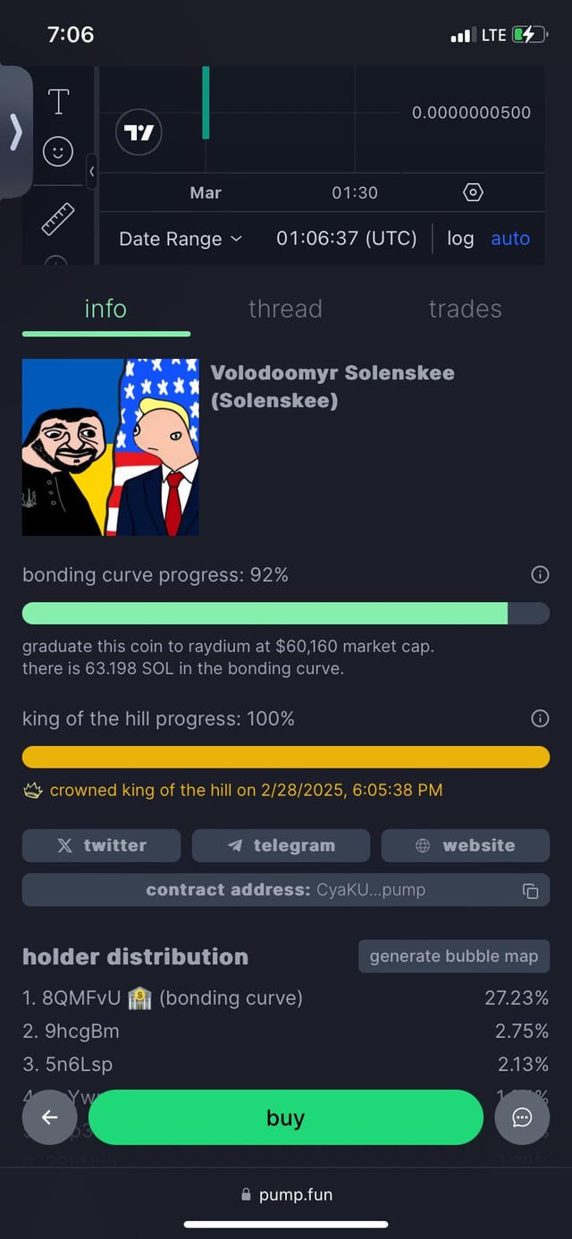Show bonding curve progress info icon
572x1239 pixels.
coord(540,575)
